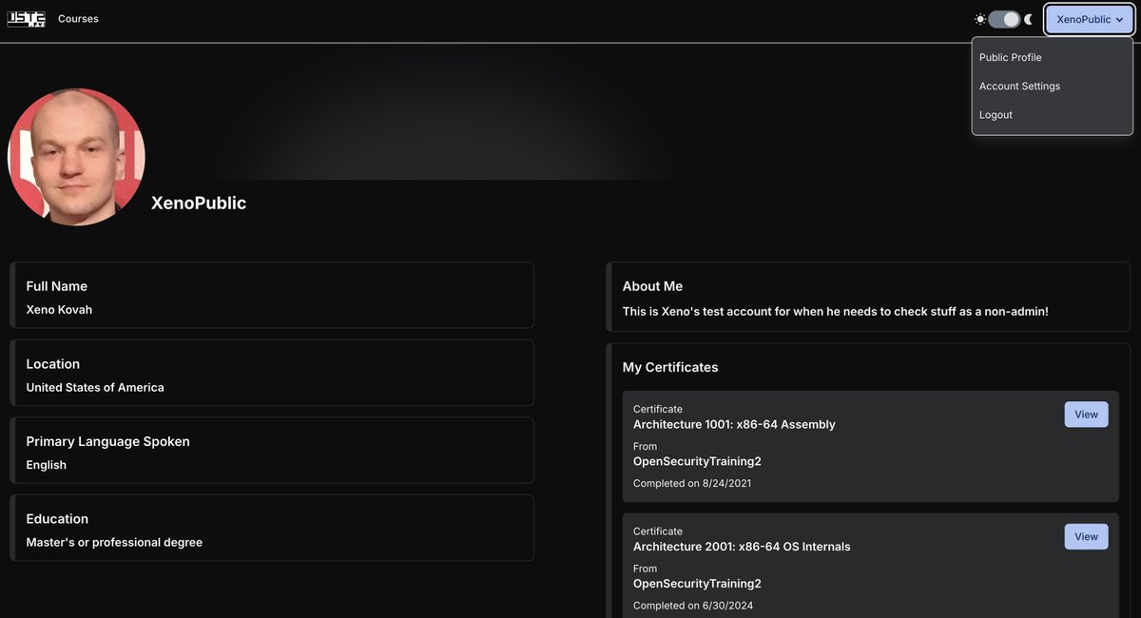Click 'Completed on 6/30/2024' text

click(692, 606)
